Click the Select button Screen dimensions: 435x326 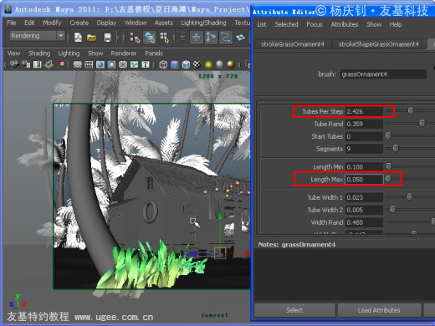tap(294, 310)
